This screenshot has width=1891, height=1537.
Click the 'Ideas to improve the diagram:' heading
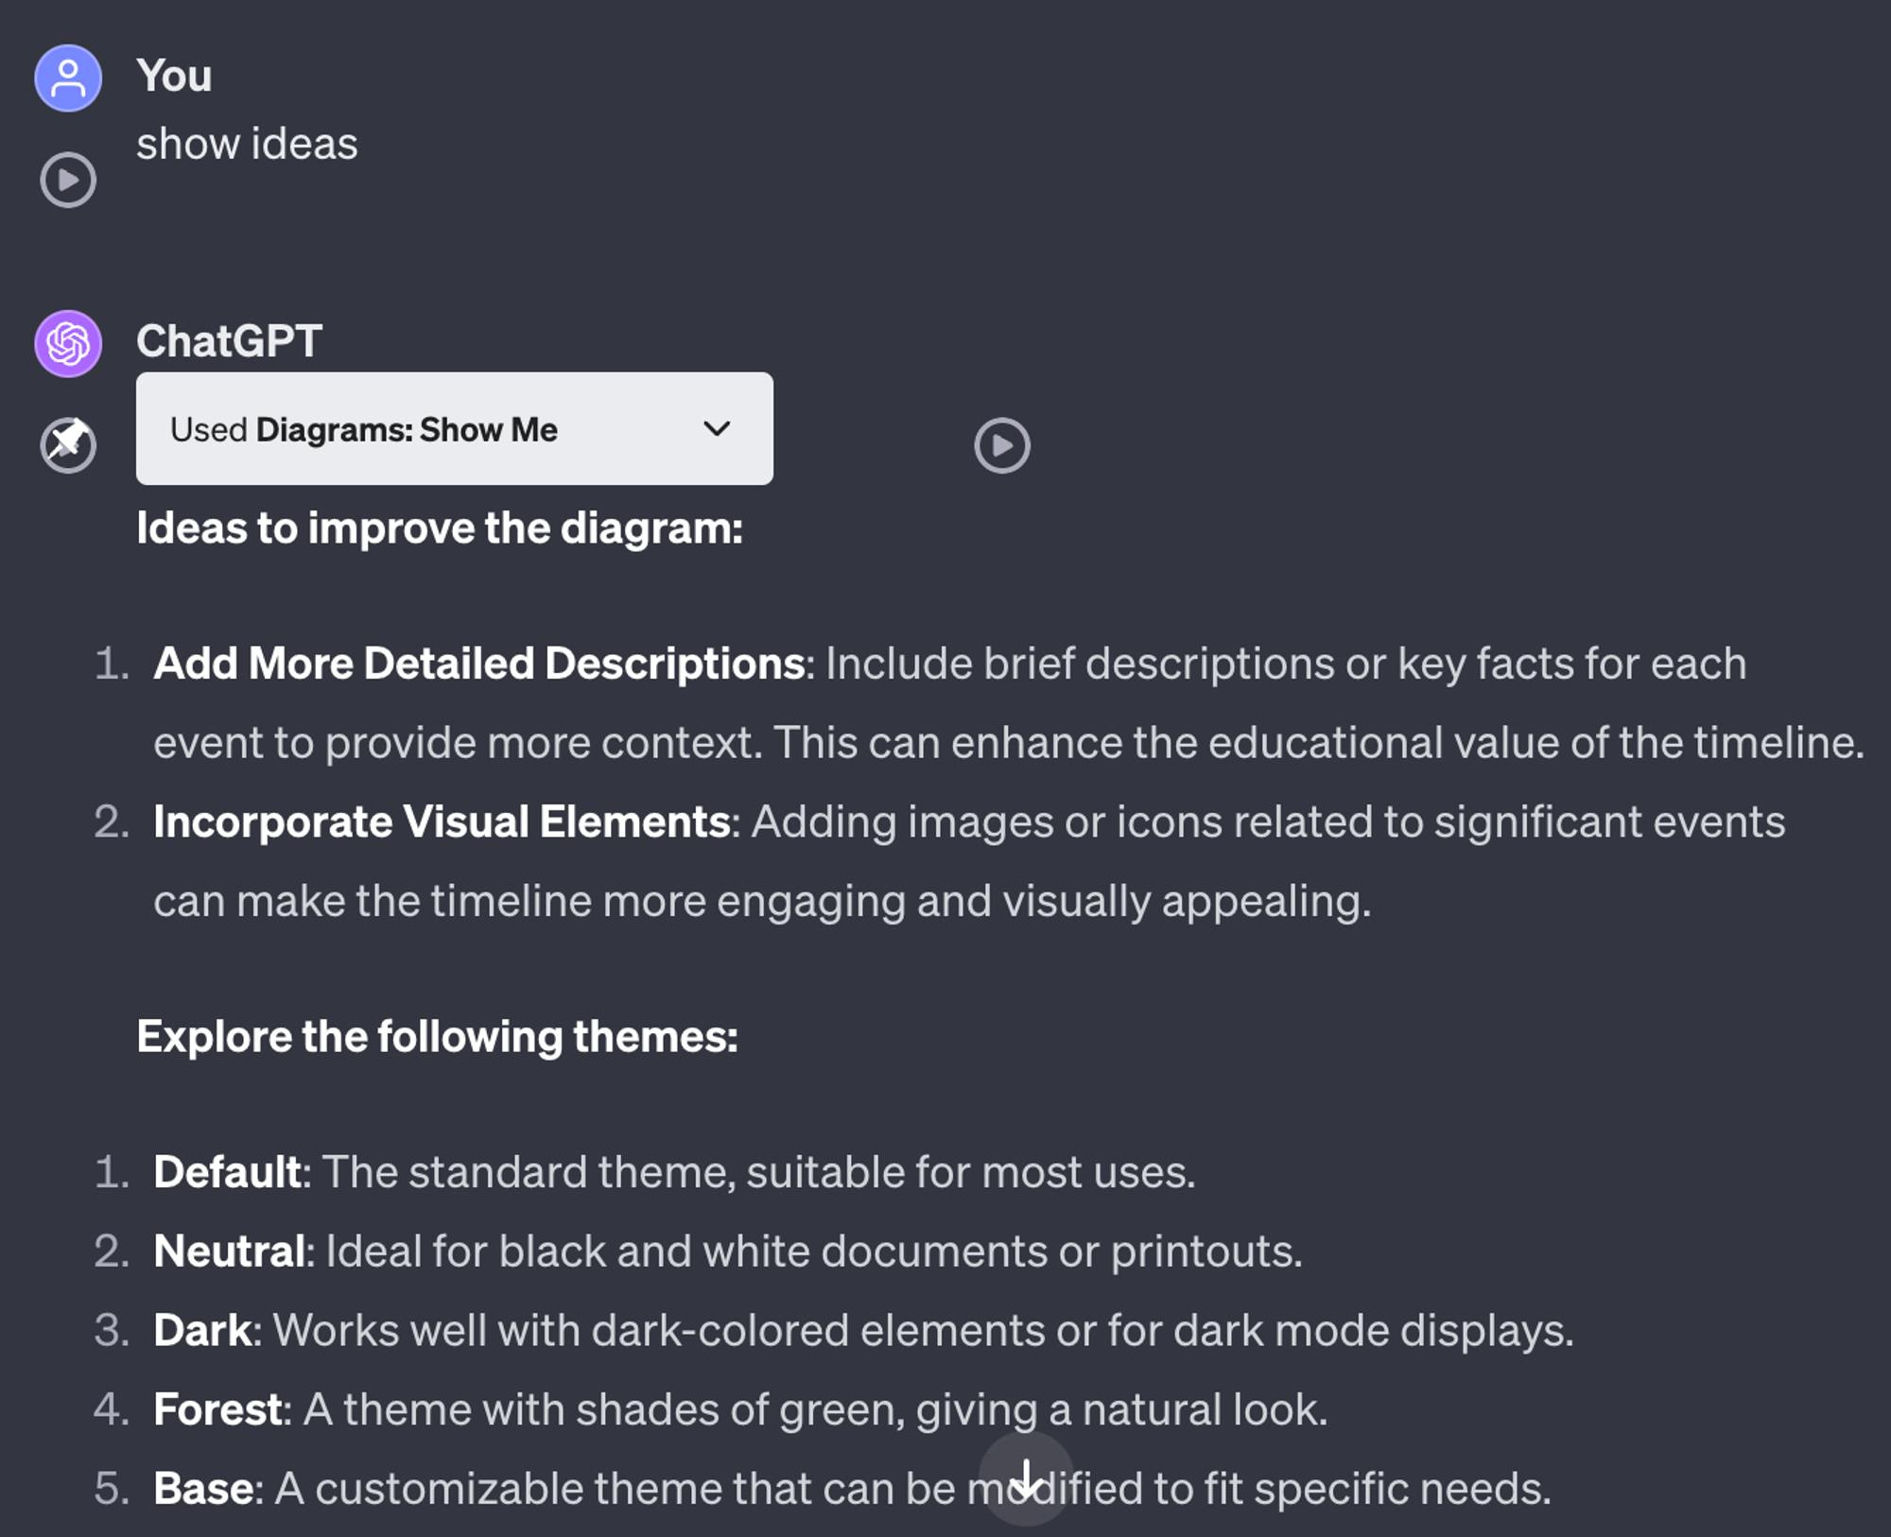click(x=440, y=527)
